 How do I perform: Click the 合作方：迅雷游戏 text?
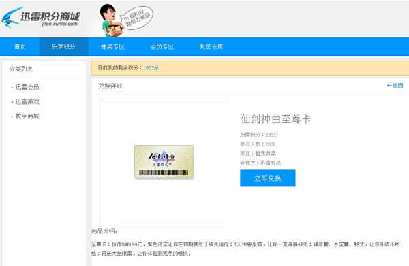[260, 163]
